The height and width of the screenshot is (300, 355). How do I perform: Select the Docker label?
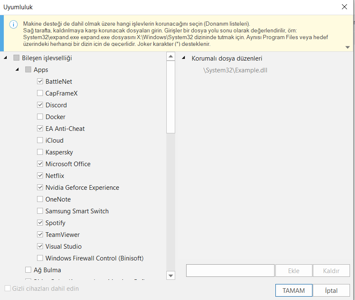tap(55, 117)
